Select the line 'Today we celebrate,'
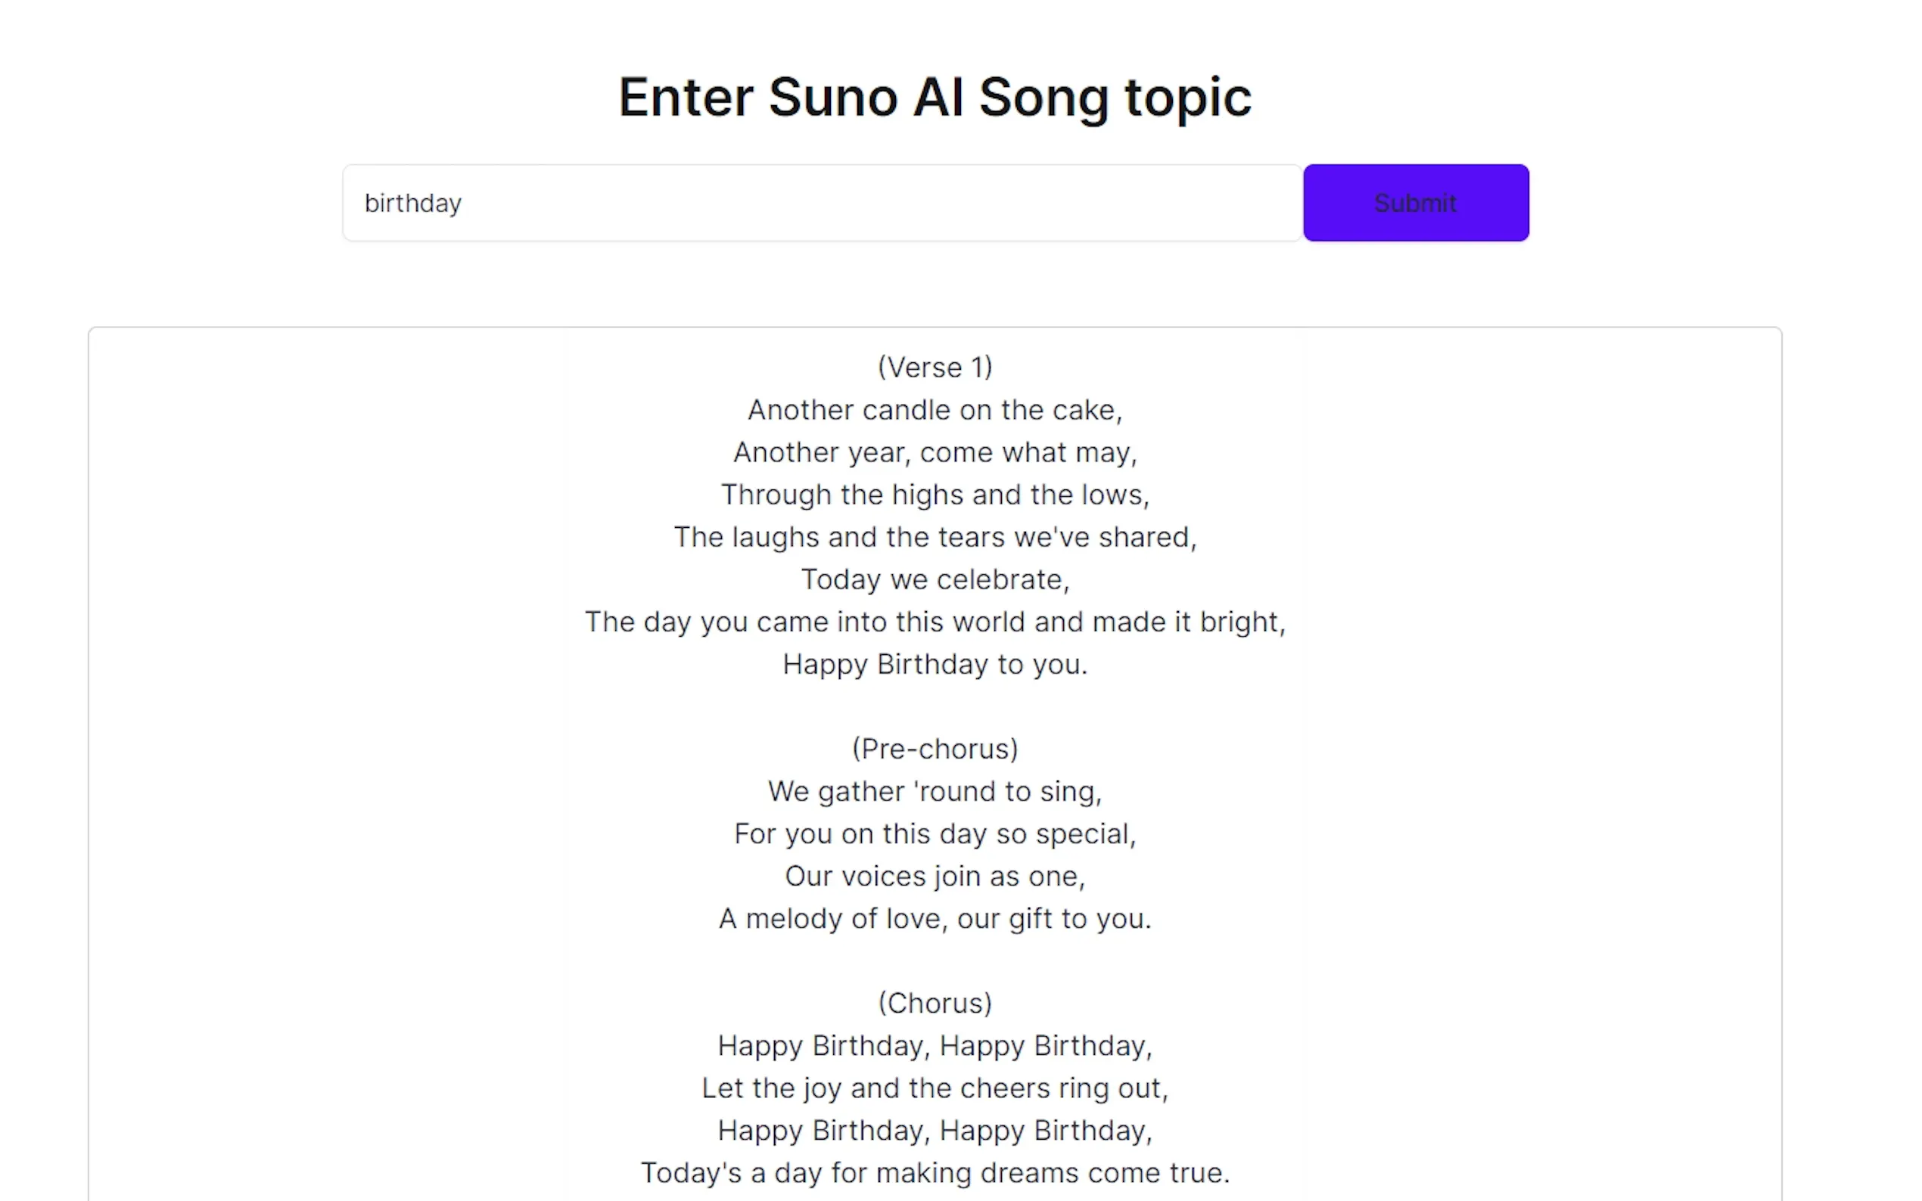The image size is (1922, 1201). pyautogui.click(x=935, y=579)
